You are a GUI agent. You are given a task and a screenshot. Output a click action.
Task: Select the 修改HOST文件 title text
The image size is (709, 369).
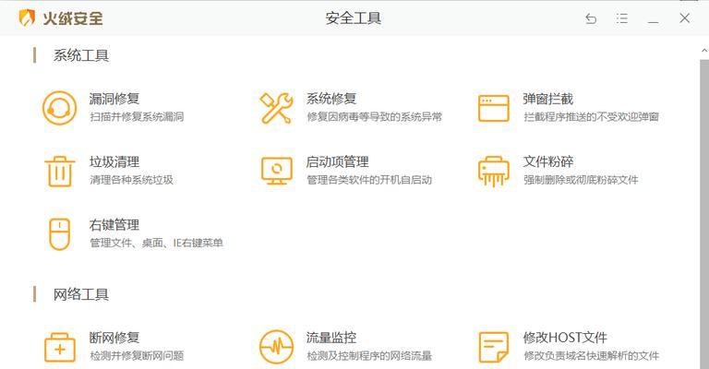pyautogui.click(x=565, y=338)
